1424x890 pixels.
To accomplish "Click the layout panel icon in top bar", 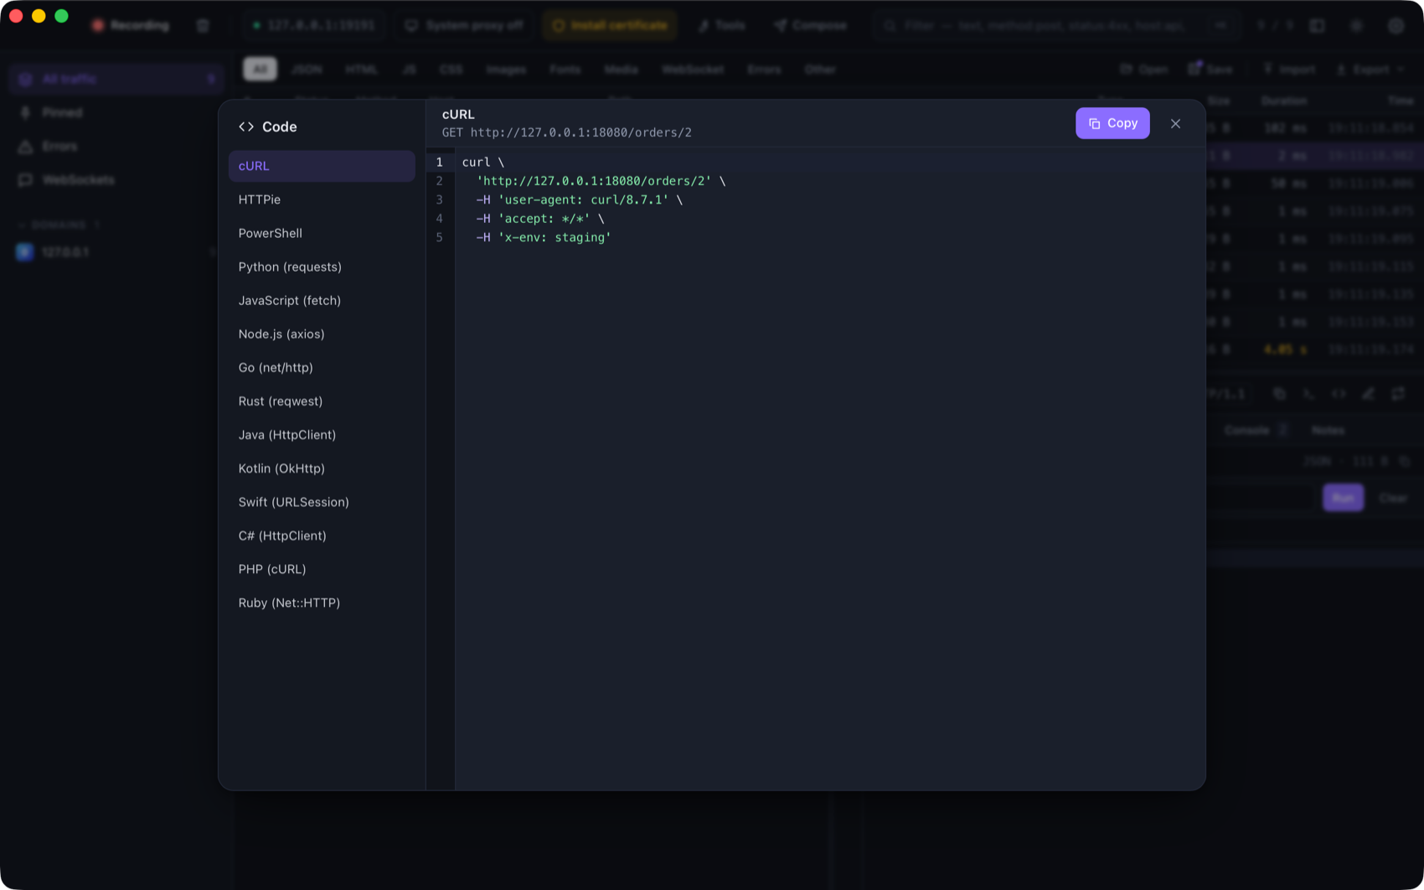I will click(x=1317, y=25).
